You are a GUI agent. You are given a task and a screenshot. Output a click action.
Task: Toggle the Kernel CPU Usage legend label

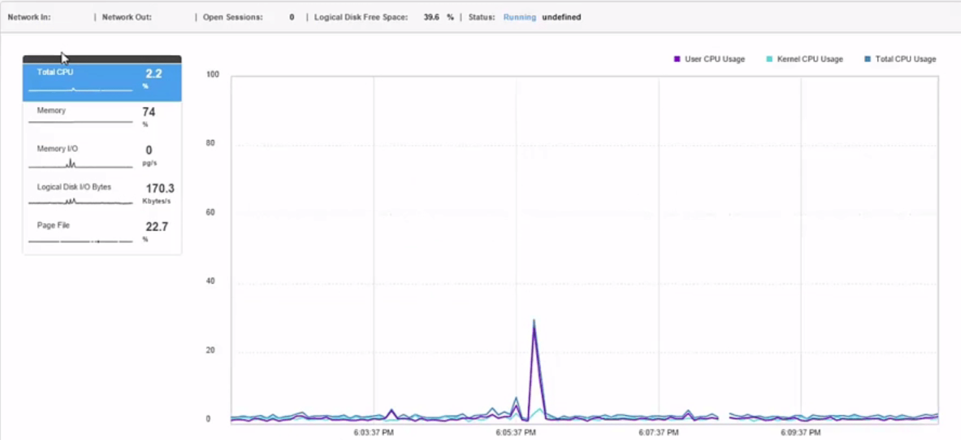click(809, 59)
